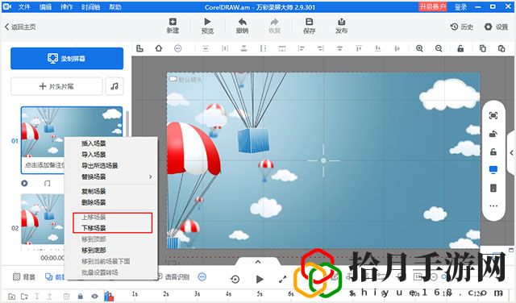The height and width of the screenshot is (303, 516).
Task: Click the timeline playhead marker at start
Action: coord(109,296)
